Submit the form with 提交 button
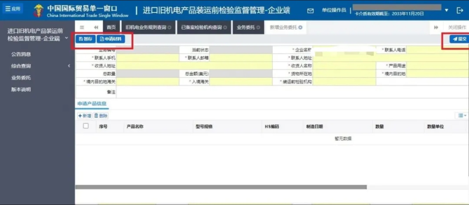The width and height of the screenshot is (469, 205). click(x=459, y=39)
